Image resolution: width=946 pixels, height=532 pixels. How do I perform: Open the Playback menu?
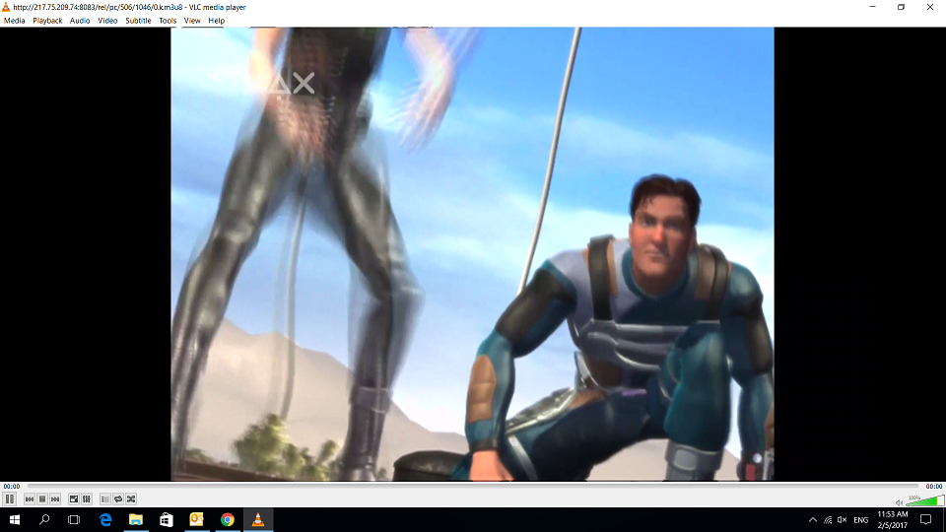pos(47,21)
